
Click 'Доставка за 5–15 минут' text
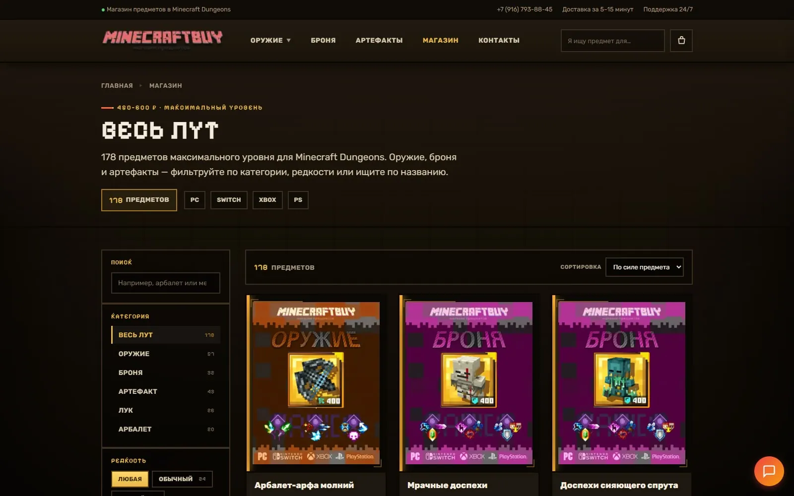click(x=597, y=9)
